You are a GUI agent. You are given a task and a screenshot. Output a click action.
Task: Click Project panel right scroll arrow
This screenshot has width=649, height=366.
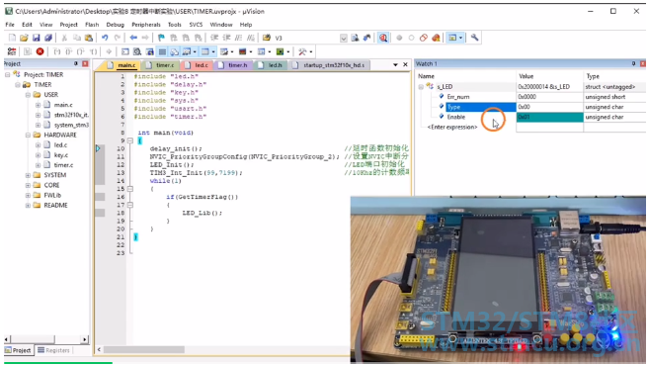tap(85, 339)
